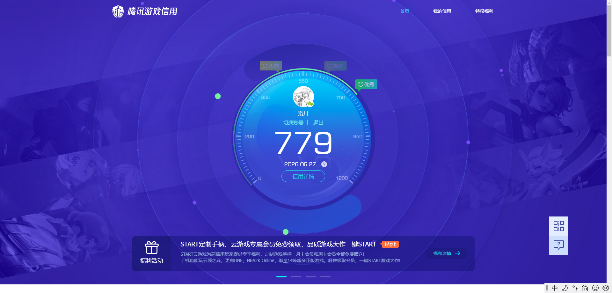This screenshot has width=612, height=293.
Task: Click the scrollbar up arrow
Action: point(609,3)
